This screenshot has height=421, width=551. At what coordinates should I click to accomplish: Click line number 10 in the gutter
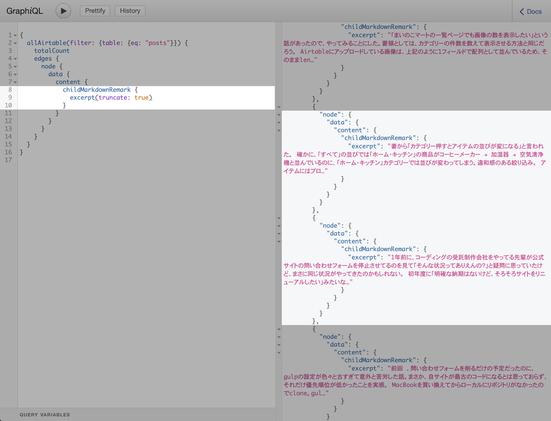tap(8, 106)
